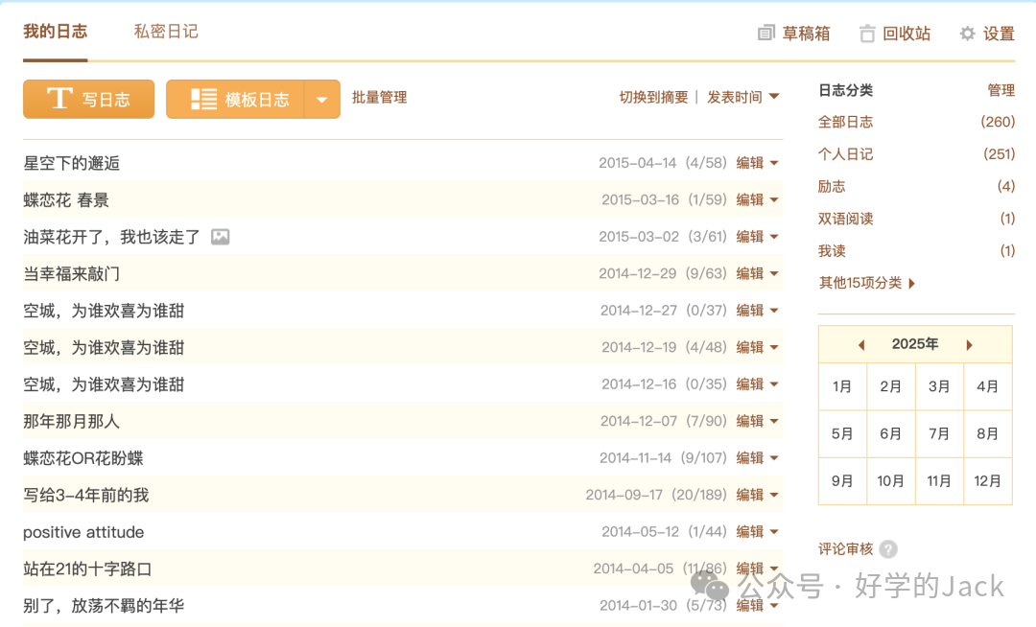1036x627 pixels.
Task: Select 4月 in the calendar
Action: 988,386
